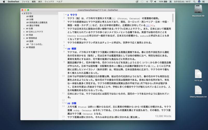Click the [4] reference in line 3
The height and width of the screenshot is (130, 208).
point(152,25)
